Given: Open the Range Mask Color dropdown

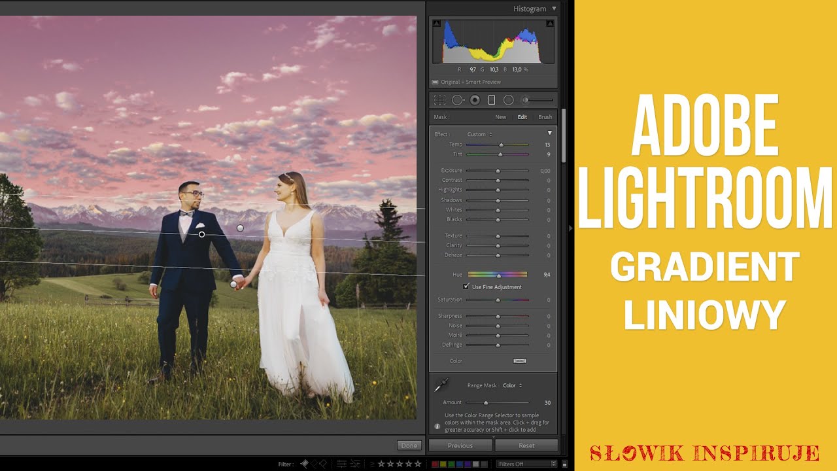Looking at the screenshot, I should [512, 385].
